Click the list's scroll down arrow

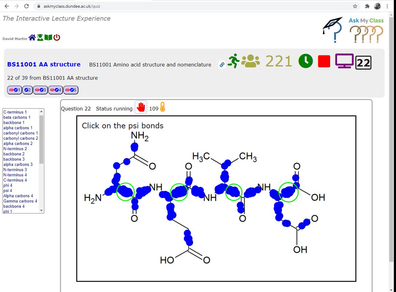pos(41,211)
